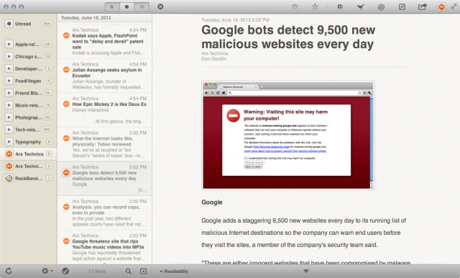460x278 pixels.
Task: Share article via Twitter bird icon
Action: click(x=361, y=6)
